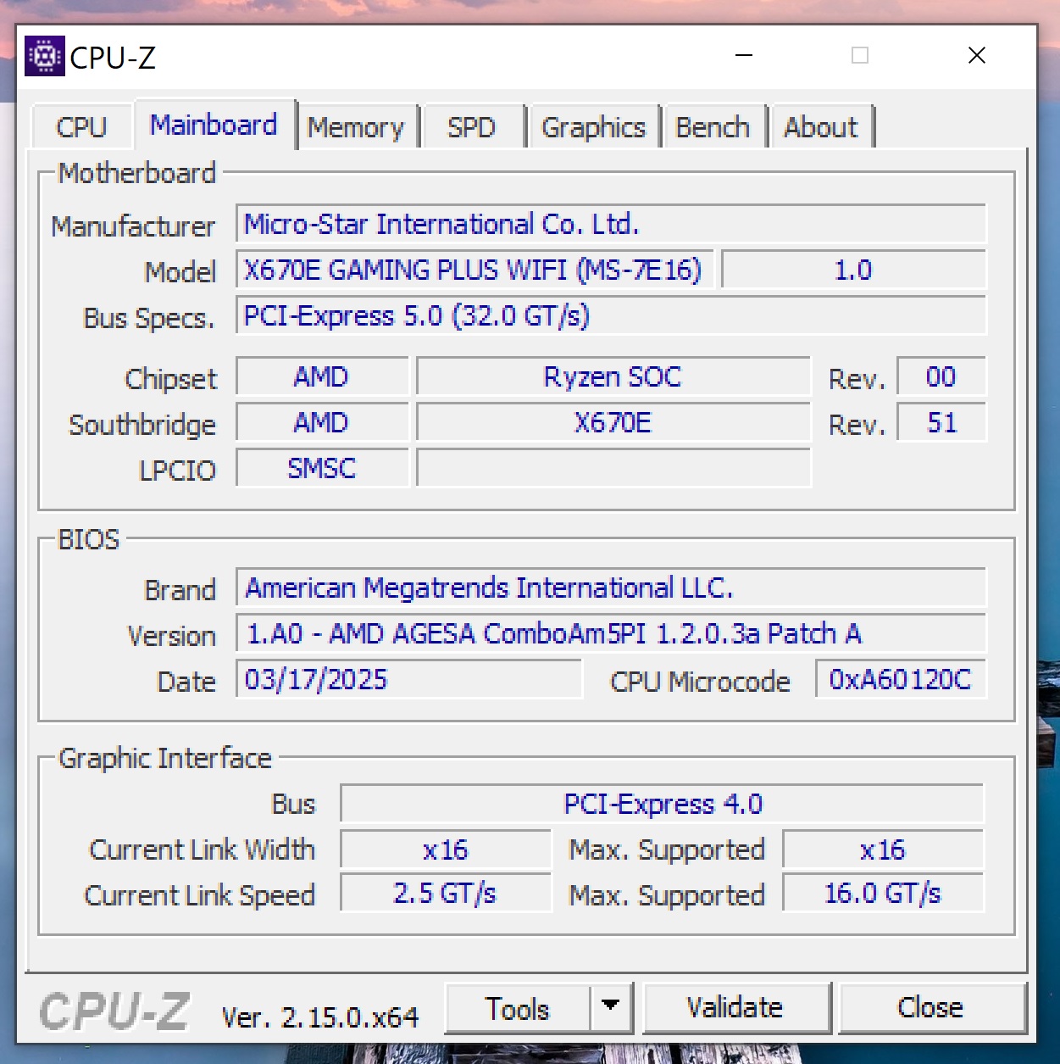Click the Current Link Speed 2.5 GT/s value
Viewport: 1060px width, 1064px height.
pyautogui.click(x=446, y=894)
